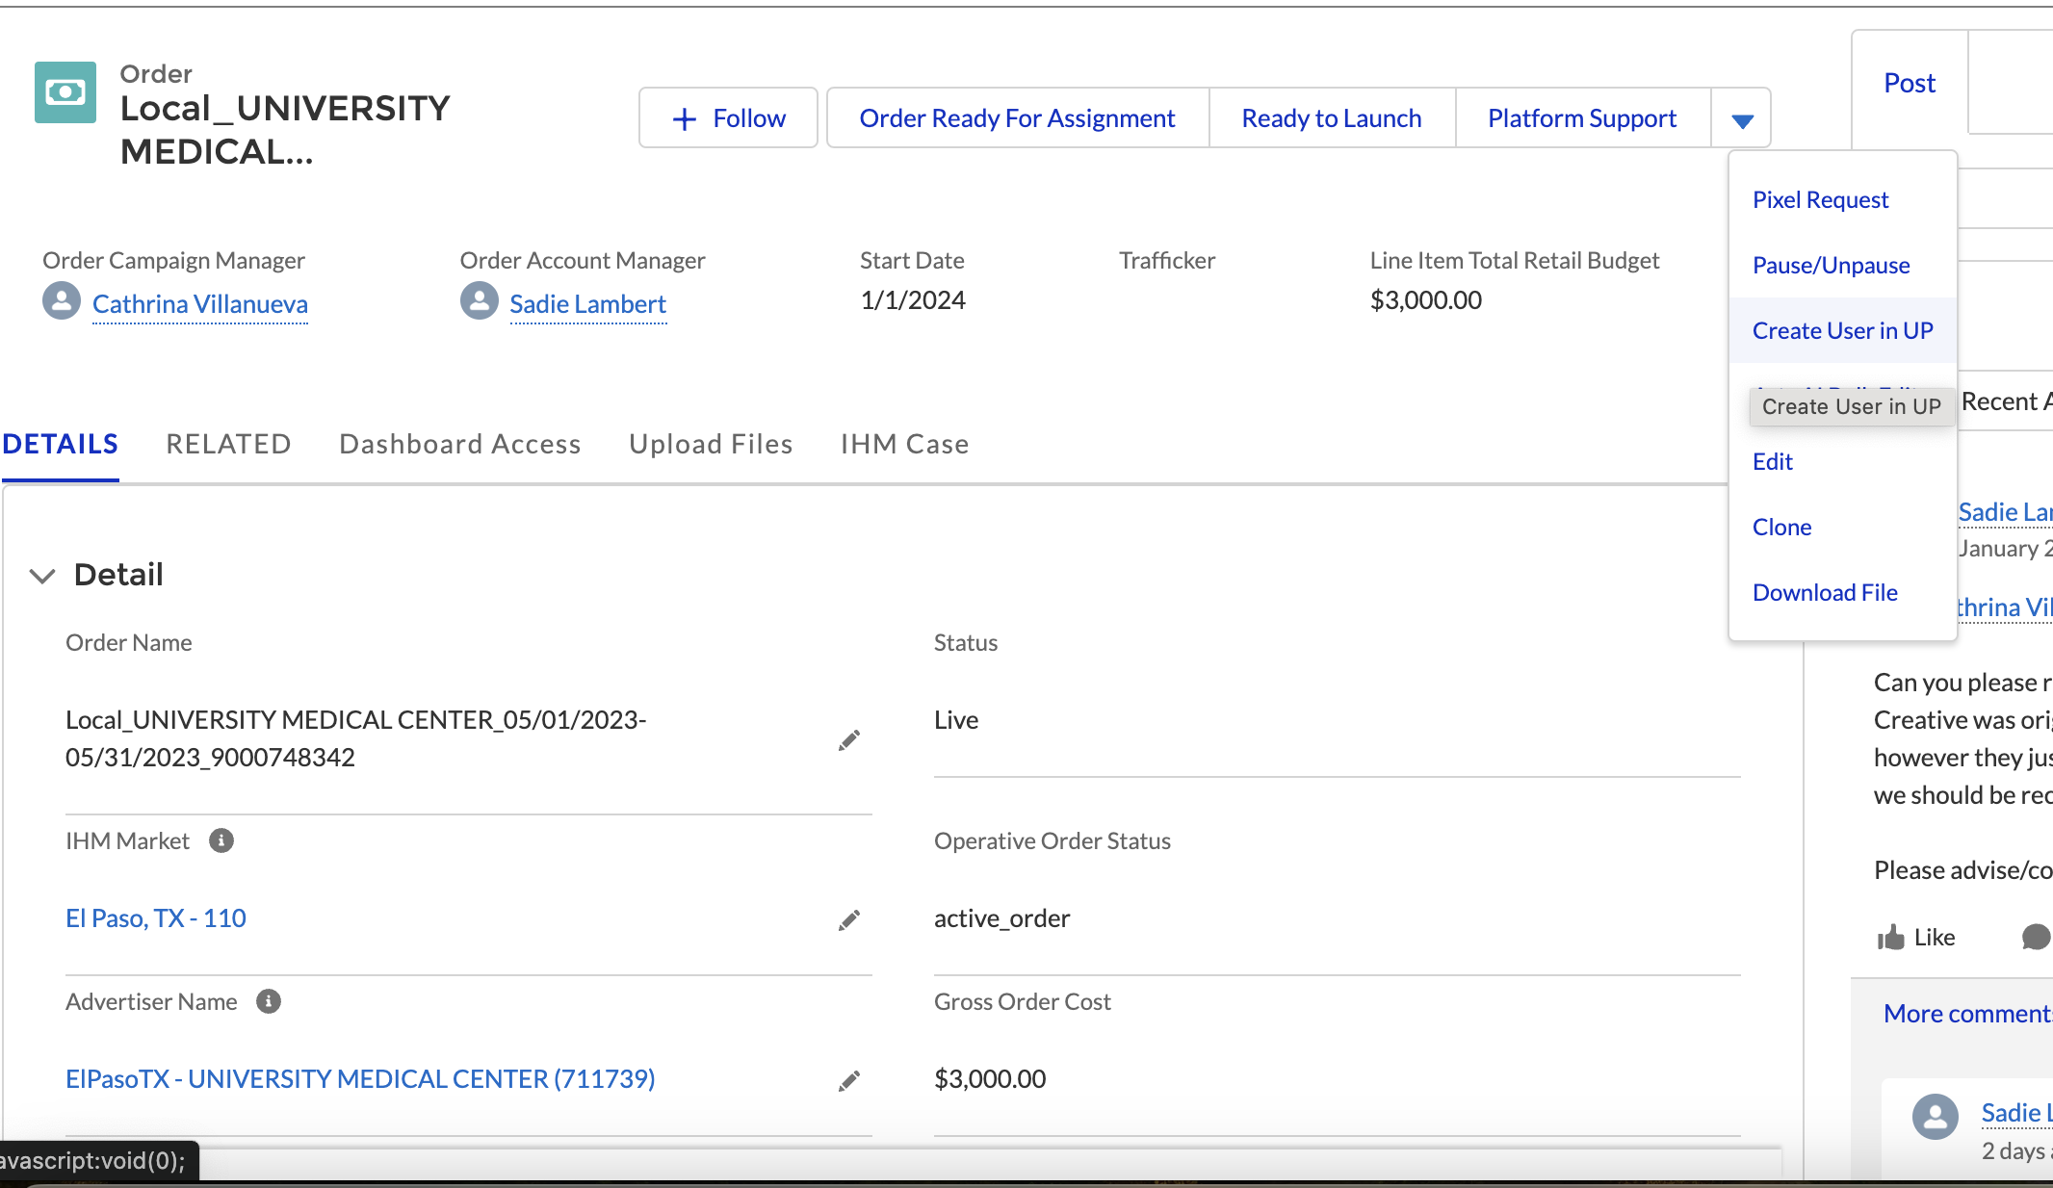Click the edit pencil icon next to Order Name
Viewport: 2053px width, 1188px height.
849,739
